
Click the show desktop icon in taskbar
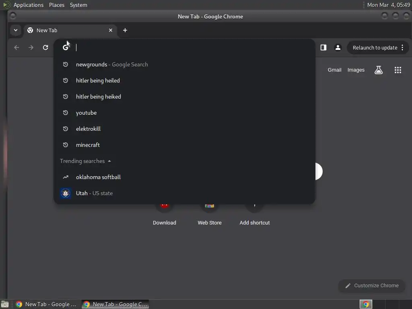coord(5,304)
